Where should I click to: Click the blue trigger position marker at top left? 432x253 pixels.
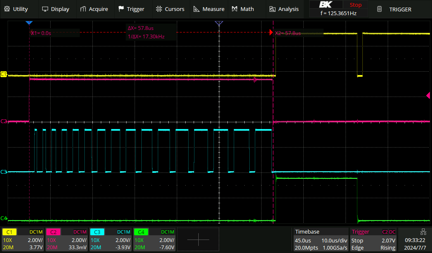pos(29,23)
